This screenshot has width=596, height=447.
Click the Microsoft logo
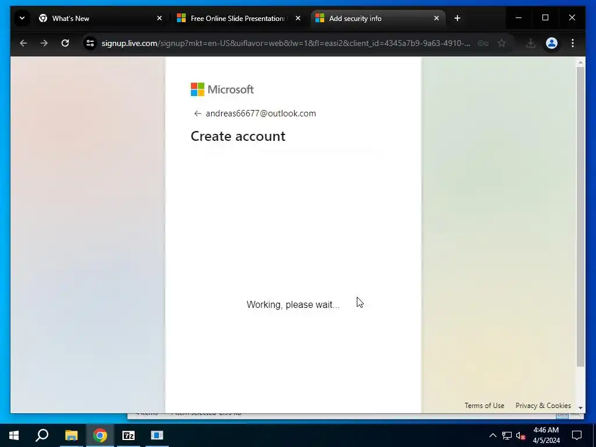point(222,89)
